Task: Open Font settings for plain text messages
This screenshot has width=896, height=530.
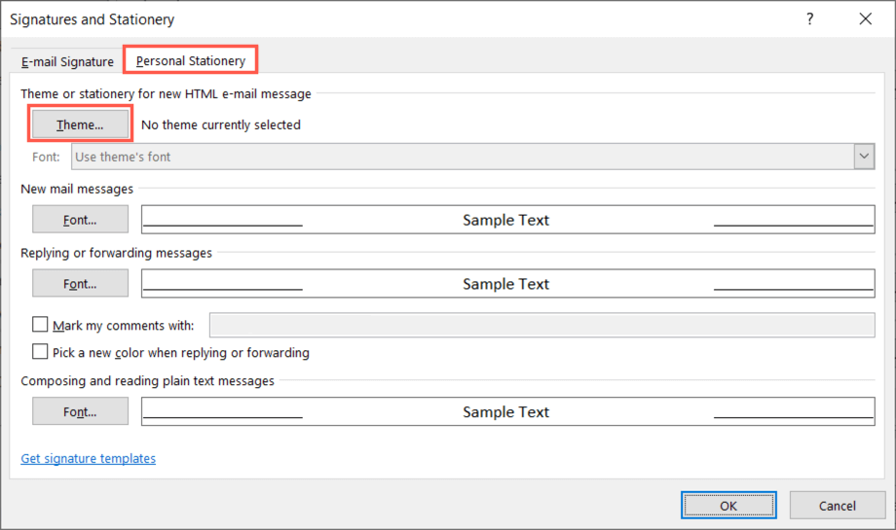Action: [x=80, y=412]
